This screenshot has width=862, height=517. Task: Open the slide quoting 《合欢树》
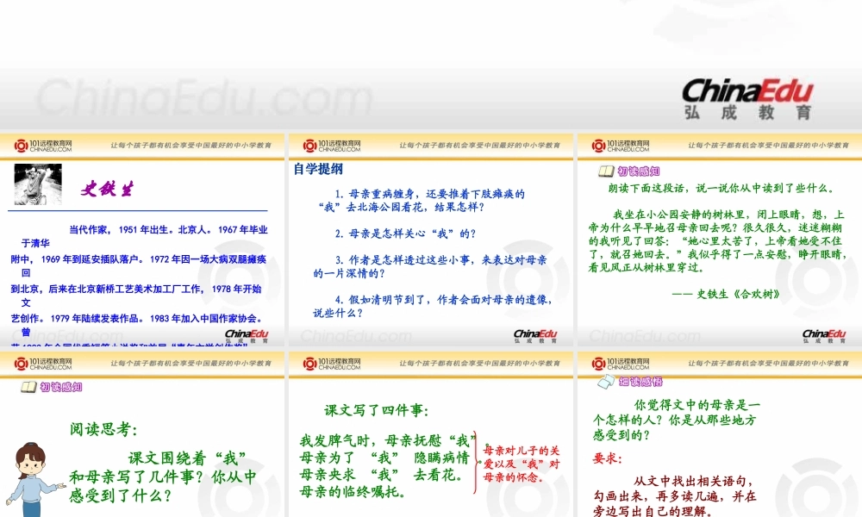pyautogui.click(x=720, y=240)
